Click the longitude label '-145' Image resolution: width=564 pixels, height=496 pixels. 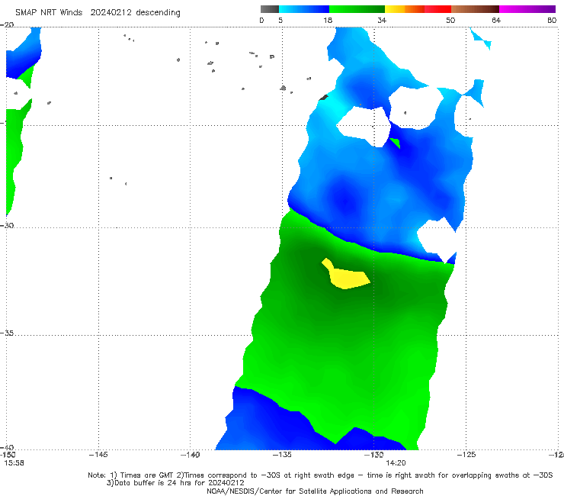[98, 455]
